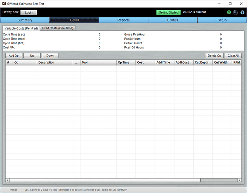Click the Getting Started button
Image resolution: width=247 pixels, height=193 pixels.
click(168, 12)
